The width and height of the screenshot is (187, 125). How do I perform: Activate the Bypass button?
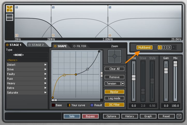tap(90, 116)
